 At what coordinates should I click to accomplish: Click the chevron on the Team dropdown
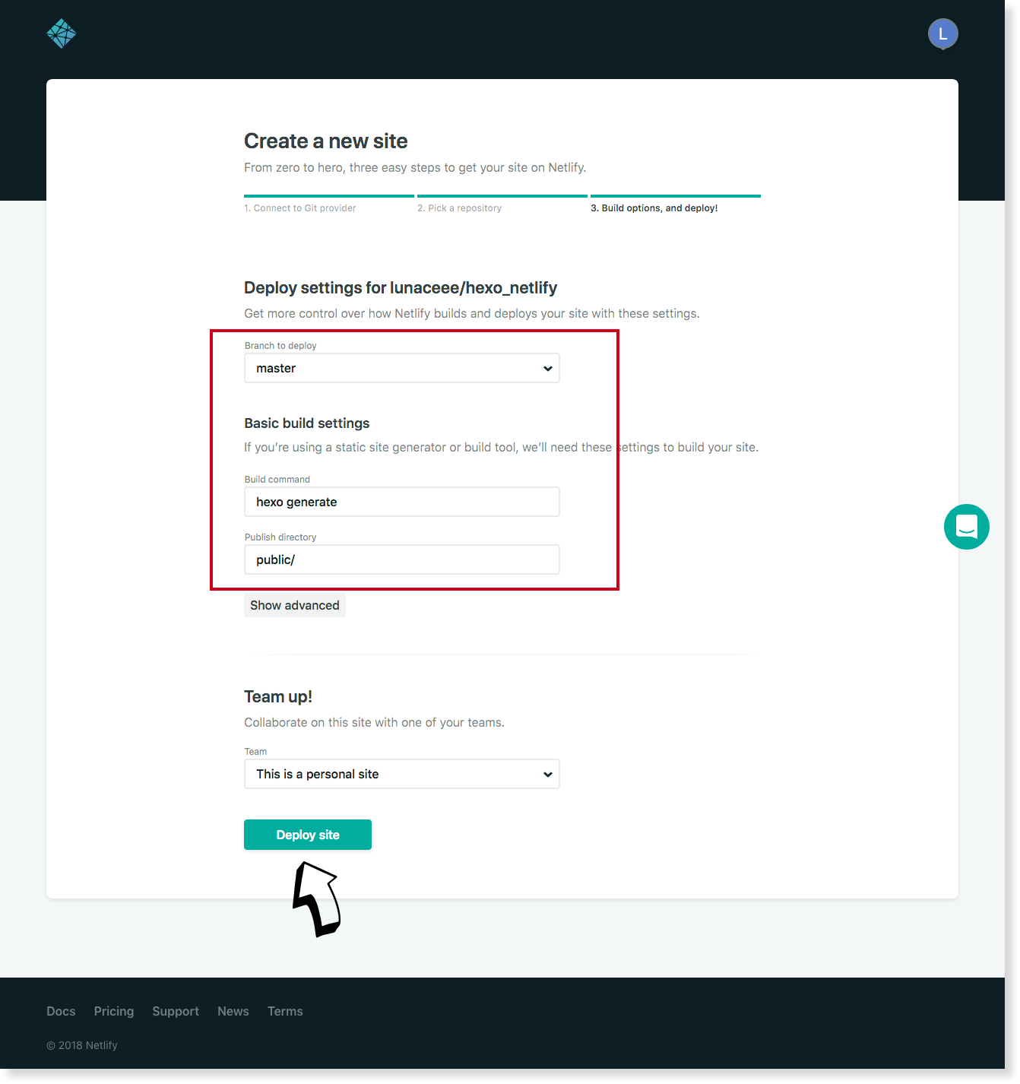click(547, 774)
